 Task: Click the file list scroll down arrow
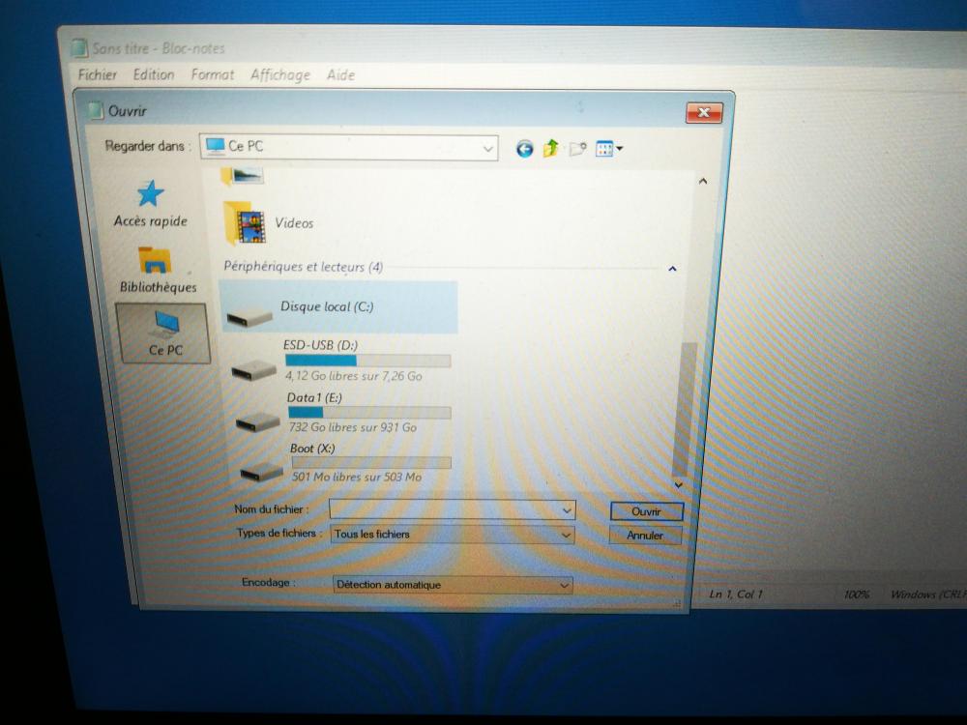(x=679, y=485)
